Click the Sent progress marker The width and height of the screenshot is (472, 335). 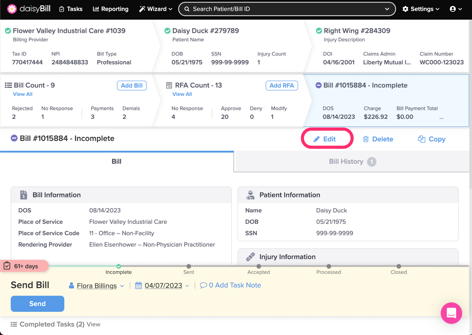coord(189,266)
